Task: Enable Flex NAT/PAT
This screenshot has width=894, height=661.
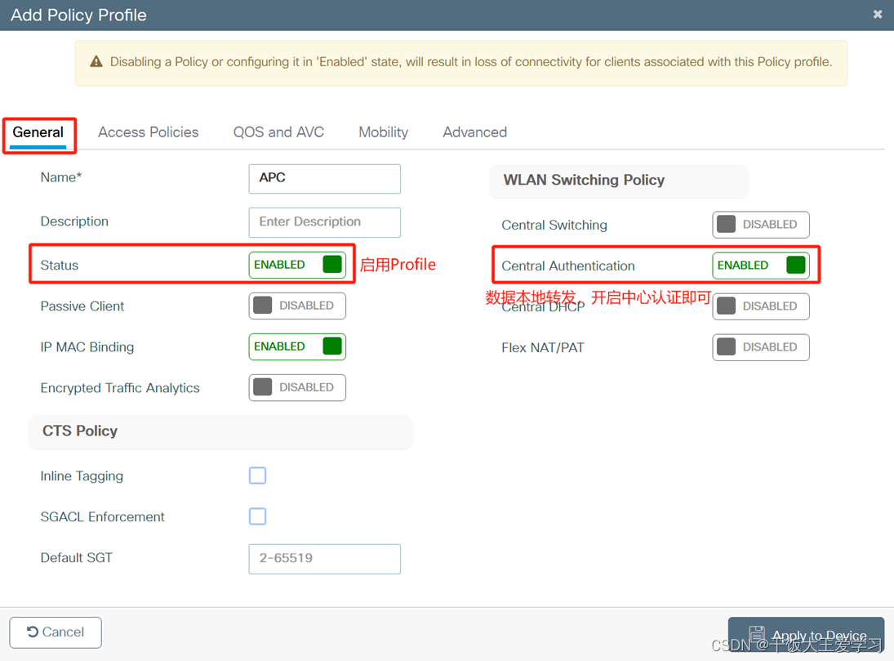Action: point(760,347)
